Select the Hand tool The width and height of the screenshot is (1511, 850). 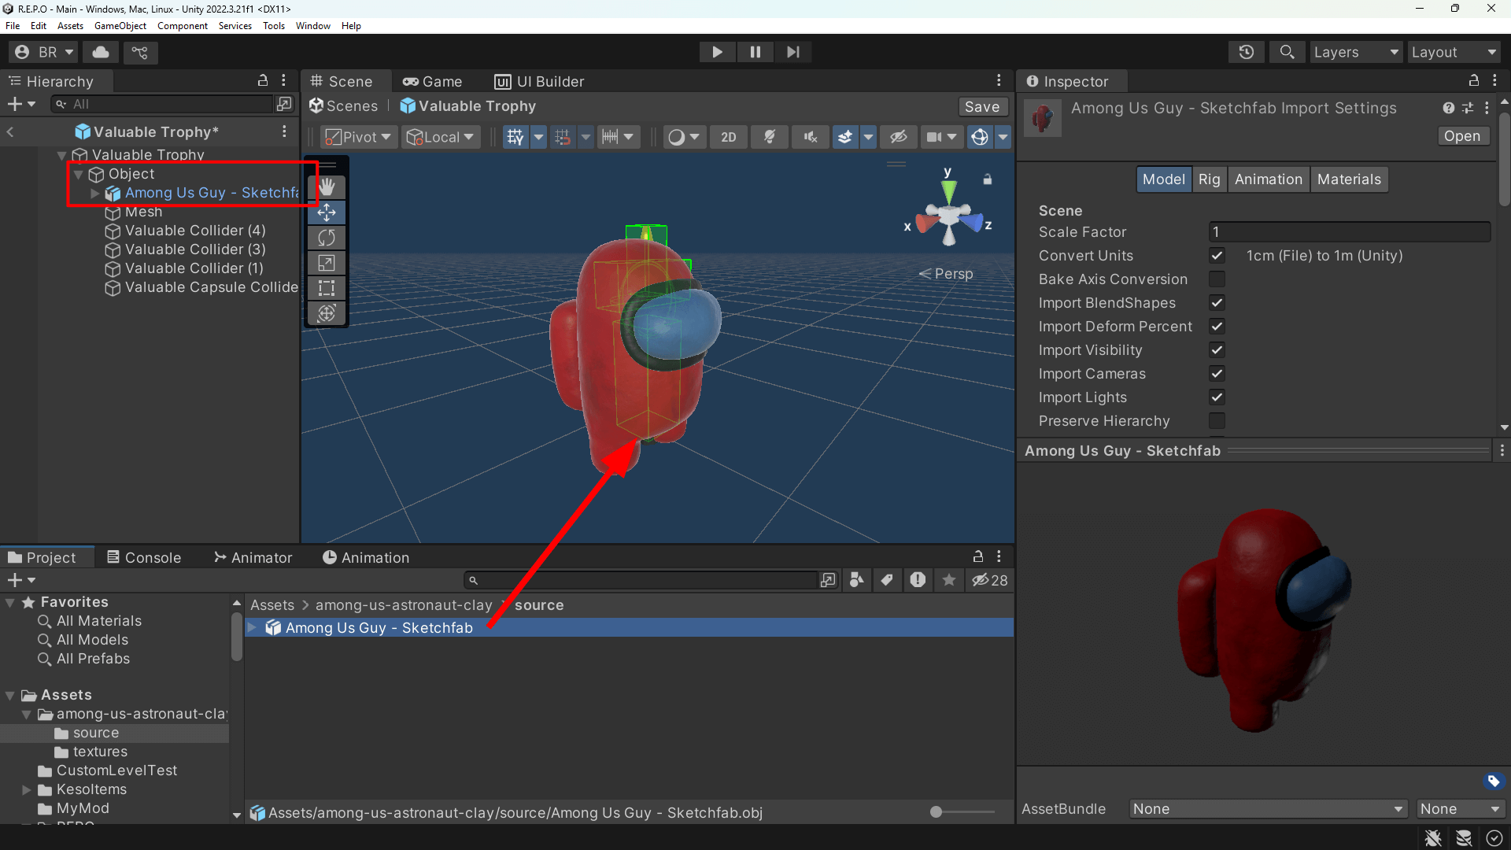[326, 187]
